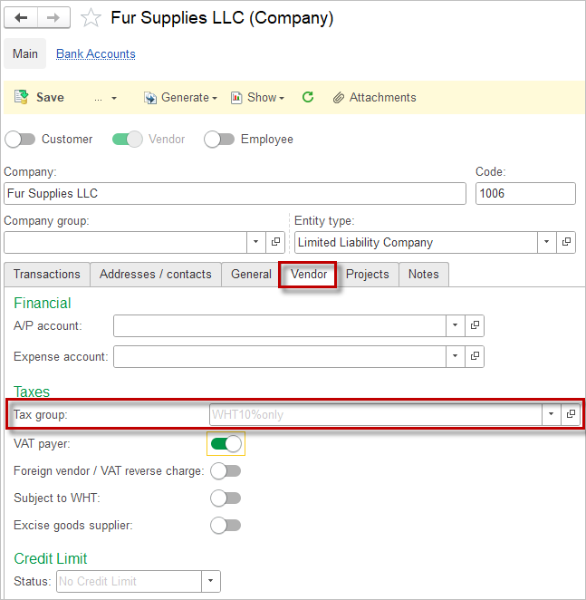Switch to the Projects tab
The image size is (586, 600).
click(x=367, y=275)
